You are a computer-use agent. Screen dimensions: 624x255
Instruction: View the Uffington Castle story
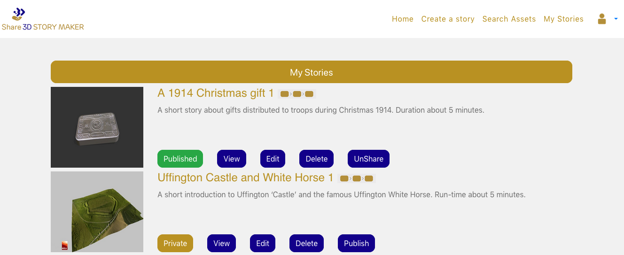[221, 243]
